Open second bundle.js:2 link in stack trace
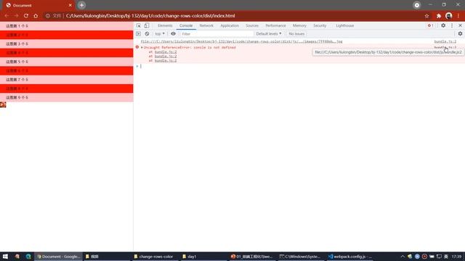 click(166, 57)
